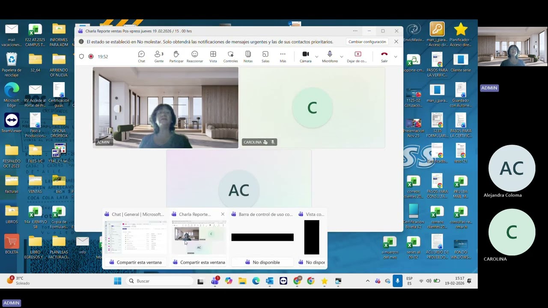Open the Windows Start menu
The image size is (548, 308).
(x=117, y=281)
